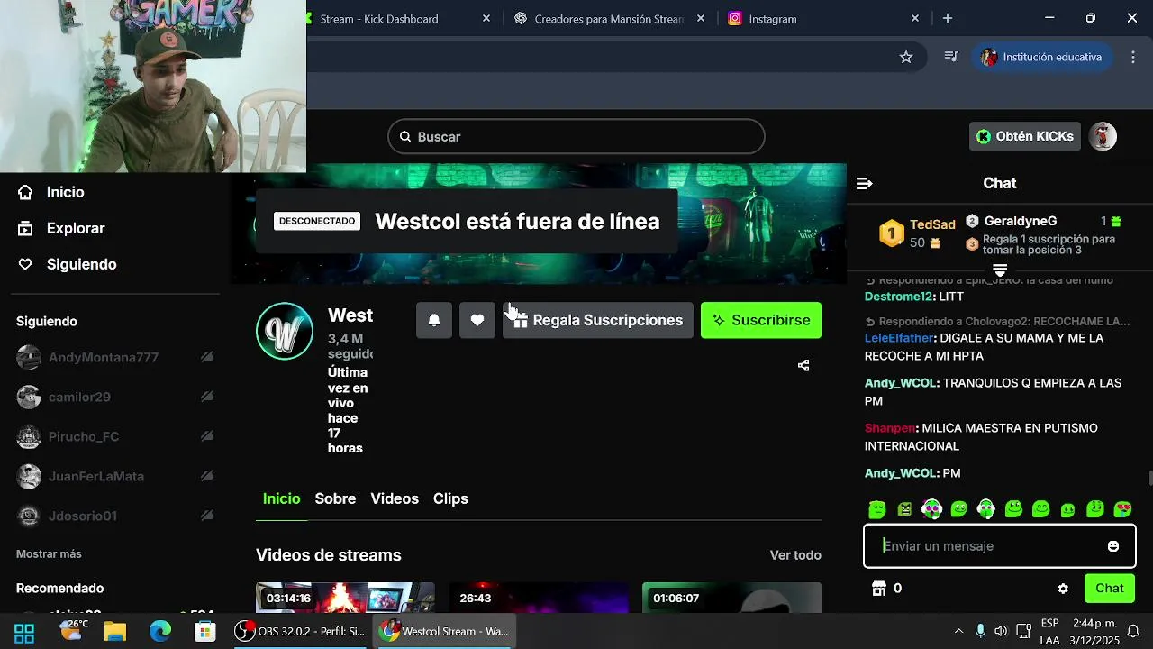The height and width of the screenshot is (649, 1153).
Task: Open File Explorer from taskbar
Action: [115, 631]
